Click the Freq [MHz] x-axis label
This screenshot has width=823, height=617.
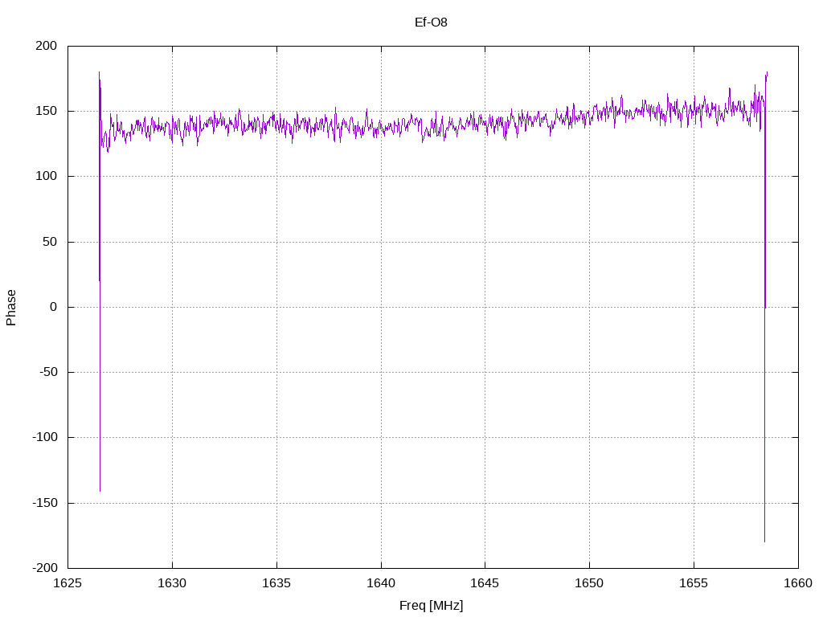(x=431, y=606)
